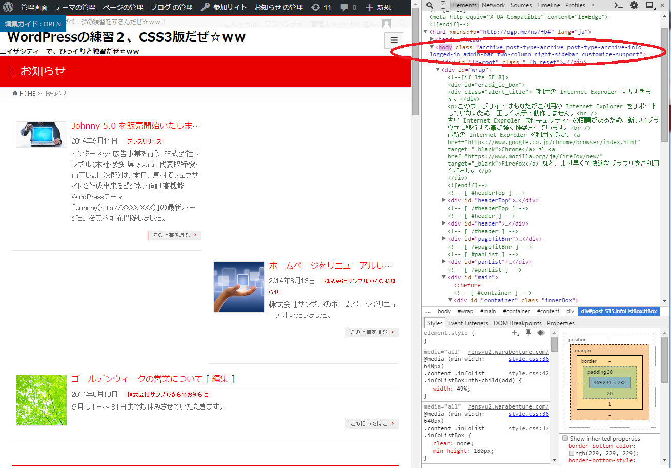This screenshot has height=468, width=671.
Task: Click この記事を読む under the ゴールデンウィーク post
Action: (x=372, y=424)
